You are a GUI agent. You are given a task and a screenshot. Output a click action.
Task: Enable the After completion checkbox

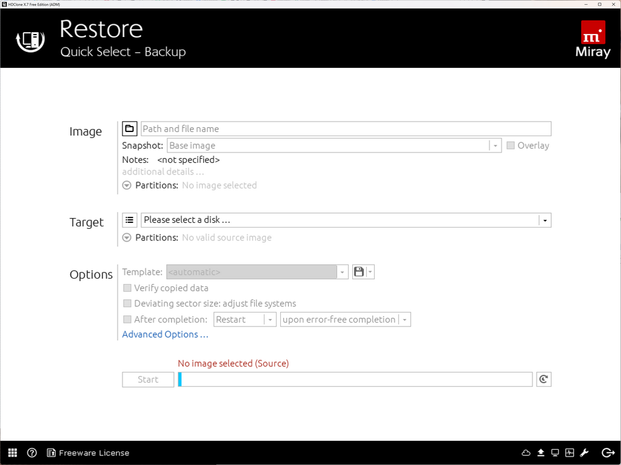[127, 319]
